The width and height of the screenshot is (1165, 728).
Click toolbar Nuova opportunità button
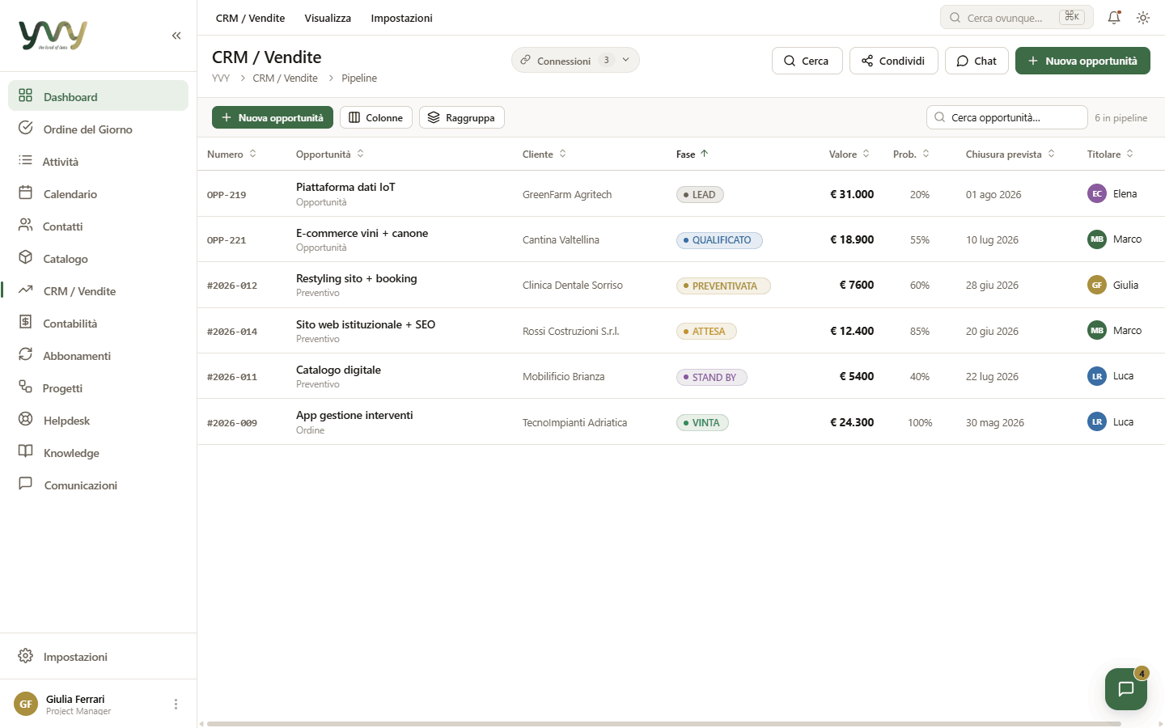point(273,117)
